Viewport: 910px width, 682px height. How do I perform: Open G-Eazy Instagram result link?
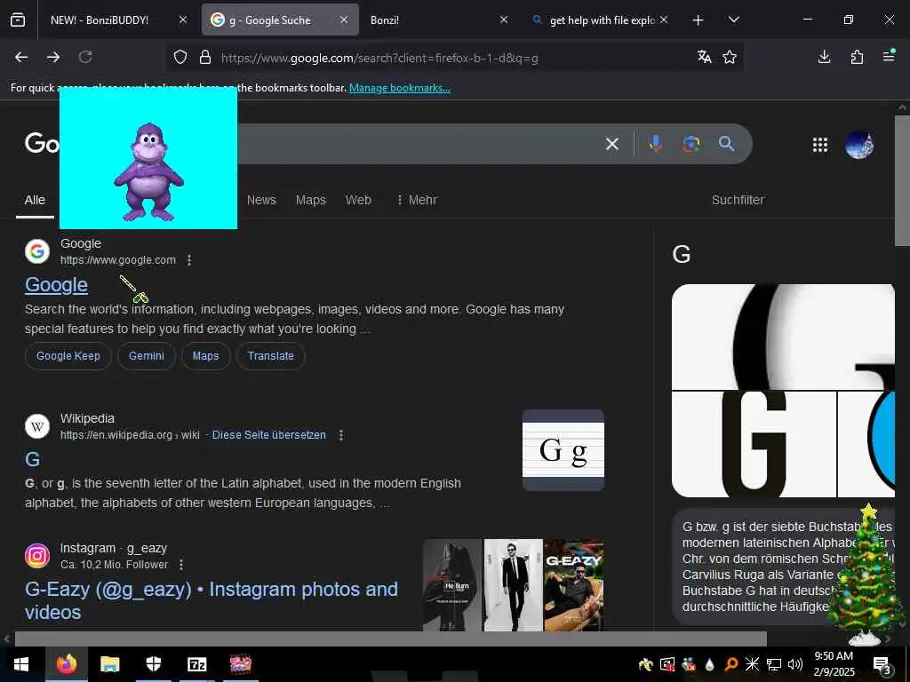(212, 601)
